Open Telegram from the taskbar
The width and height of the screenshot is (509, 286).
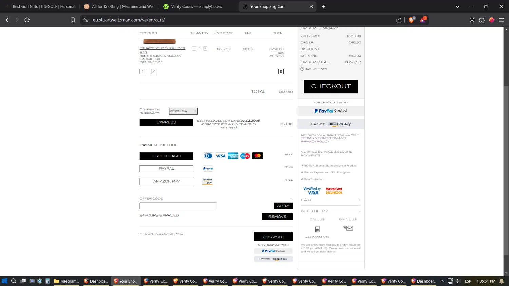coord(67,281)
